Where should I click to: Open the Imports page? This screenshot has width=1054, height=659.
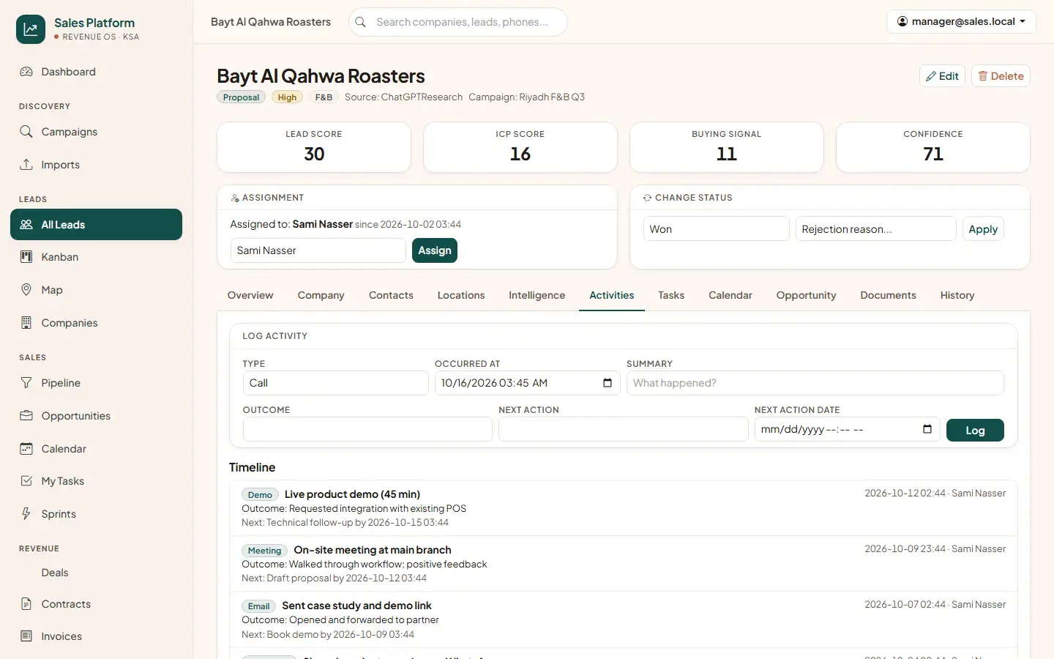pyautogui.click(x=96, y=165)
